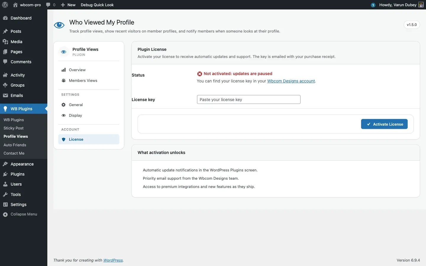This screenshot has width=426, height=266.
Task: Open the Users menu item
Action: [x=24, y=184]
